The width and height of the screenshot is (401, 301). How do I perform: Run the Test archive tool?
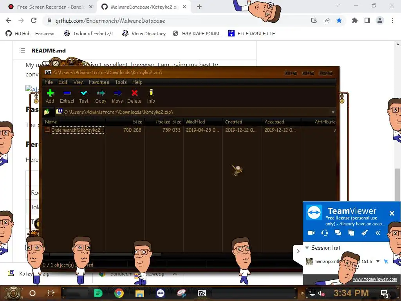point(84,96)
